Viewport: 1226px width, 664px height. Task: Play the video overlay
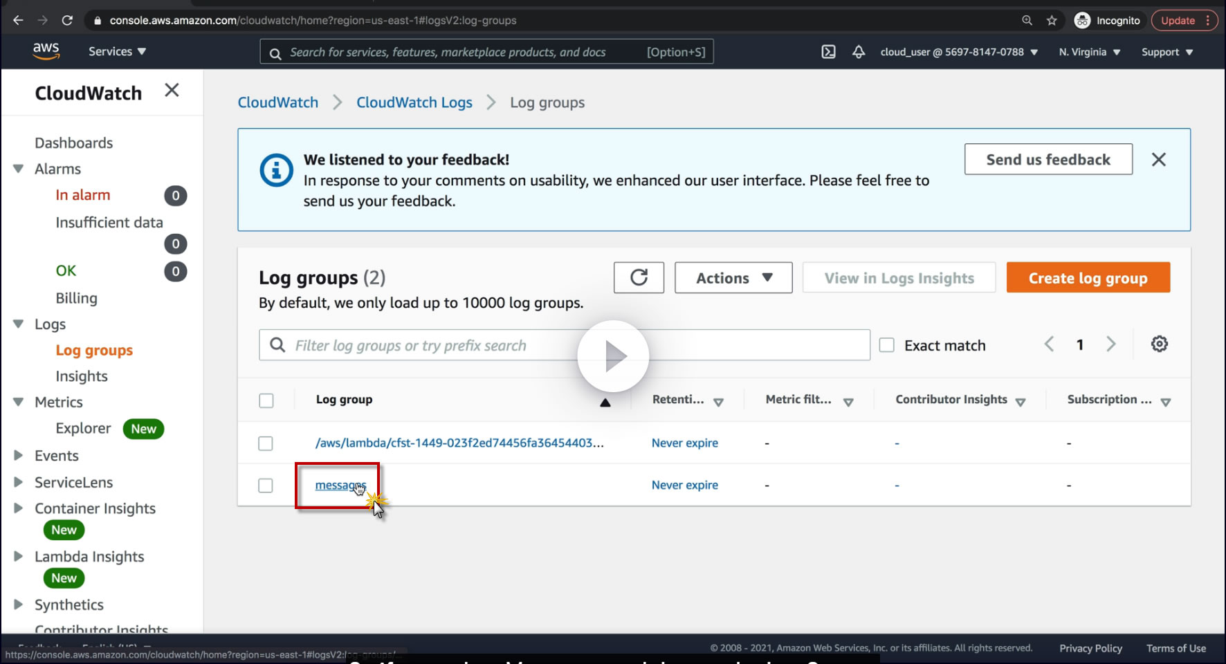pyautogui.click(x=613, y=356)
